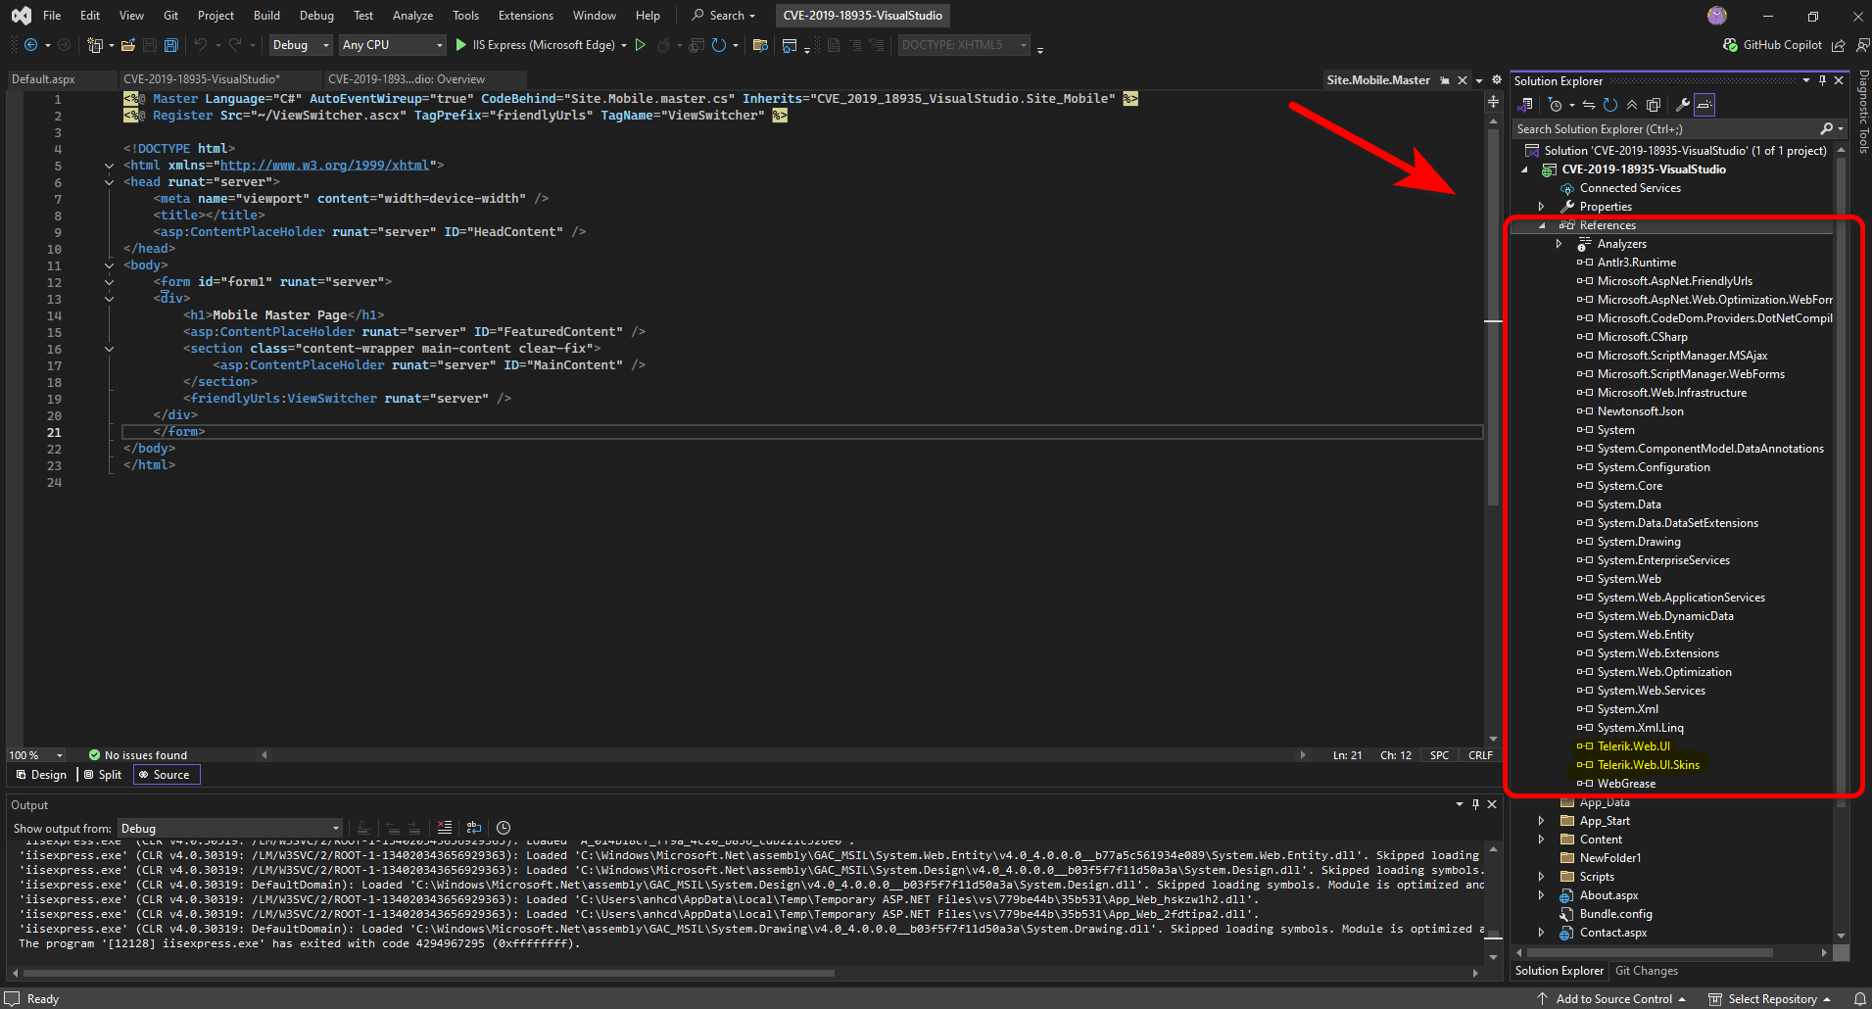Switch the editor to Split view

pos(103,775)
